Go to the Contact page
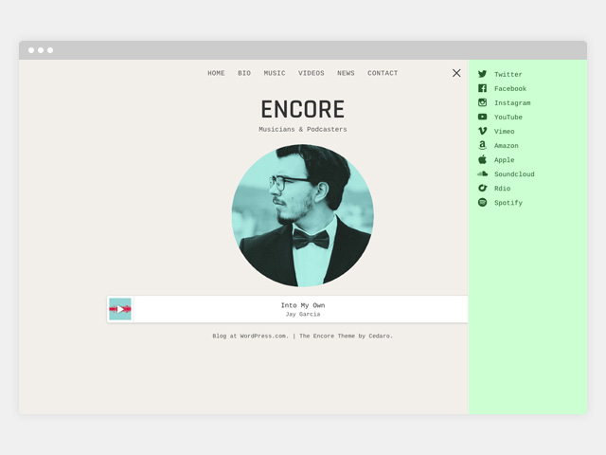Image resolution: width=606 pixels, height=455 pixels. pyautogui.click(x=383, y=73)
